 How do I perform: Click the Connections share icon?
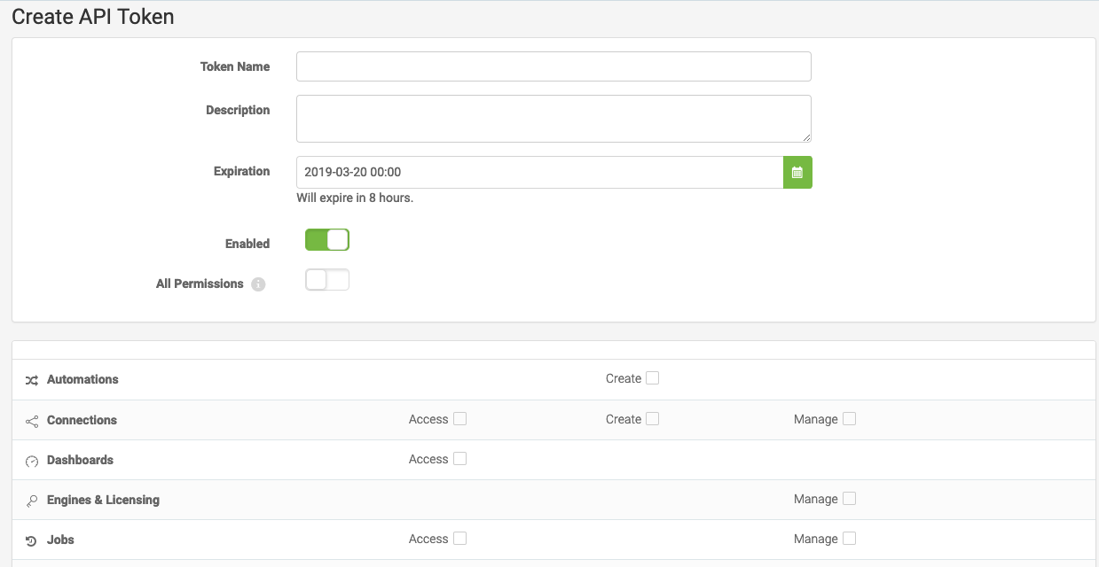coord(32,421)
